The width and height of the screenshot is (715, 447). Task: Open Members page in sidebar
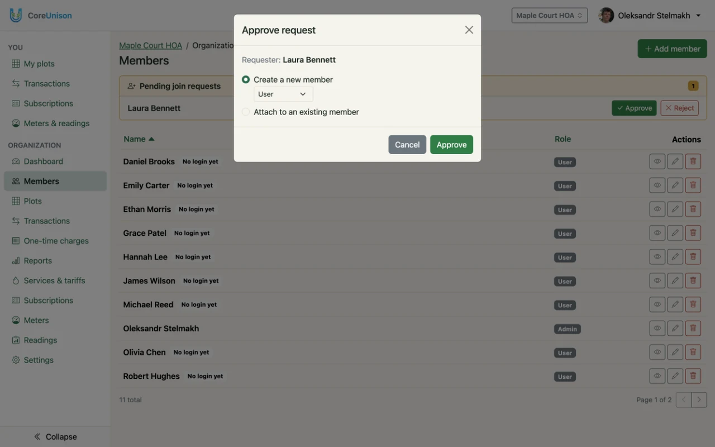coord(55,181)
